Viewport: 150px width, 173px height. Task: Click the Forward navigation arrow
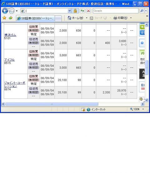(x=12, y=11)
